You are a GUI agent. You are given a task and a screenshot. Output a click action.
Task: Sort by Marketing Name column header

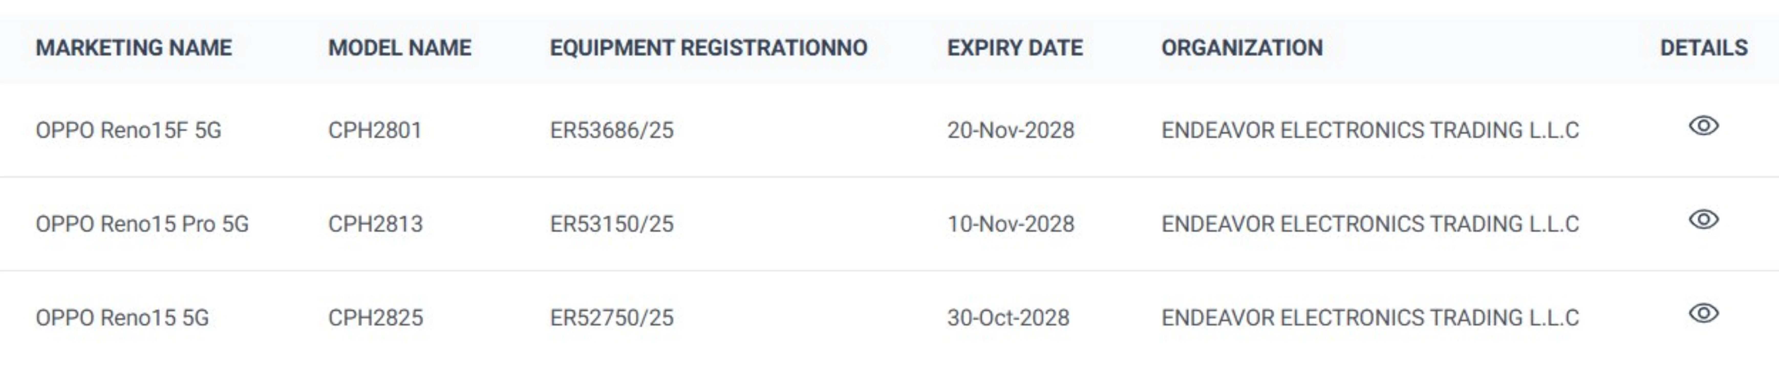point(134,48)
